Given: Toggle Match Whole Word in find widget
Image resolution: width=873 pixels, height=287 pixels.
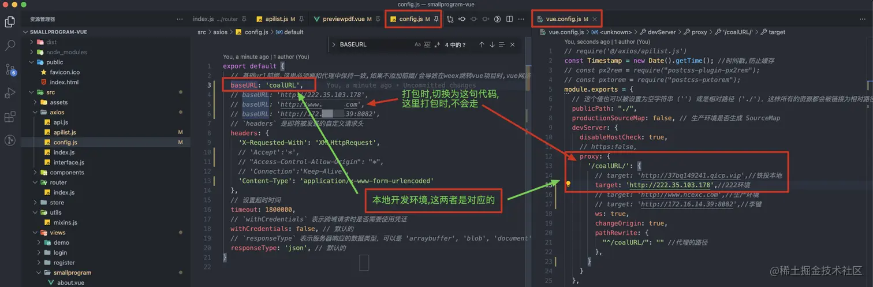Looking at the screenshot, I should 427,44.
